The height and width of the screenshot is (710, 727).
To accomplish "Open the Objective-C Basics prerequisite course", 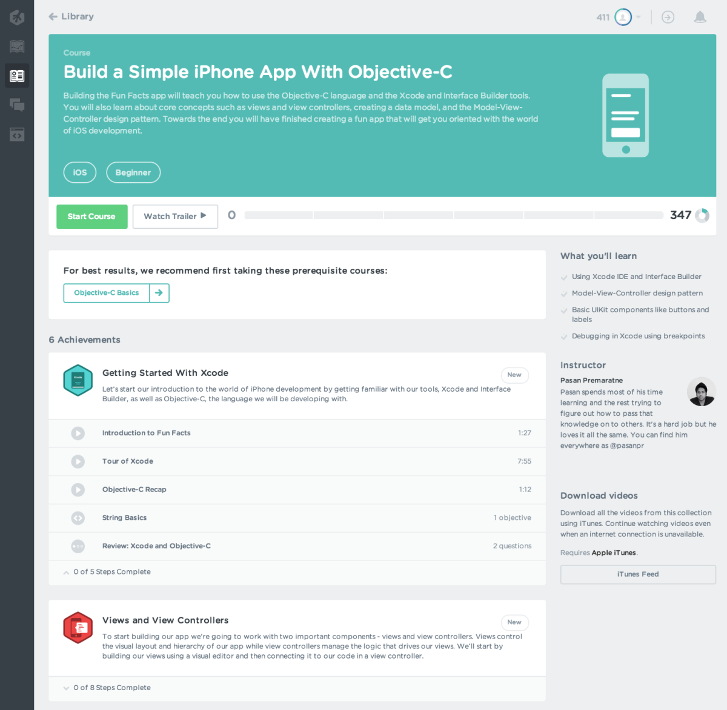I will tap(107, 293).
